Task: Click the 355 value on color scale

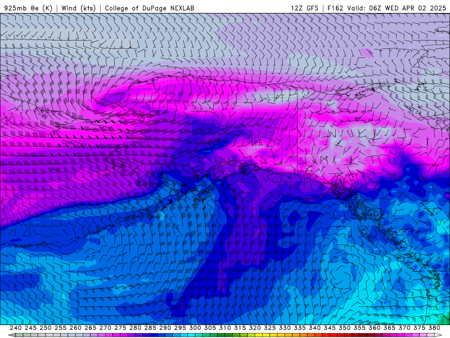Action: point(359,328)
